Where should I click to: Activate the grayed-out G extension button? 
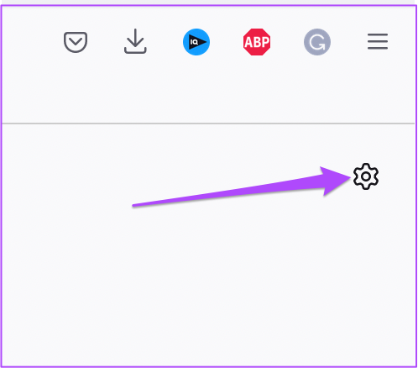click(x=317, y=42)
